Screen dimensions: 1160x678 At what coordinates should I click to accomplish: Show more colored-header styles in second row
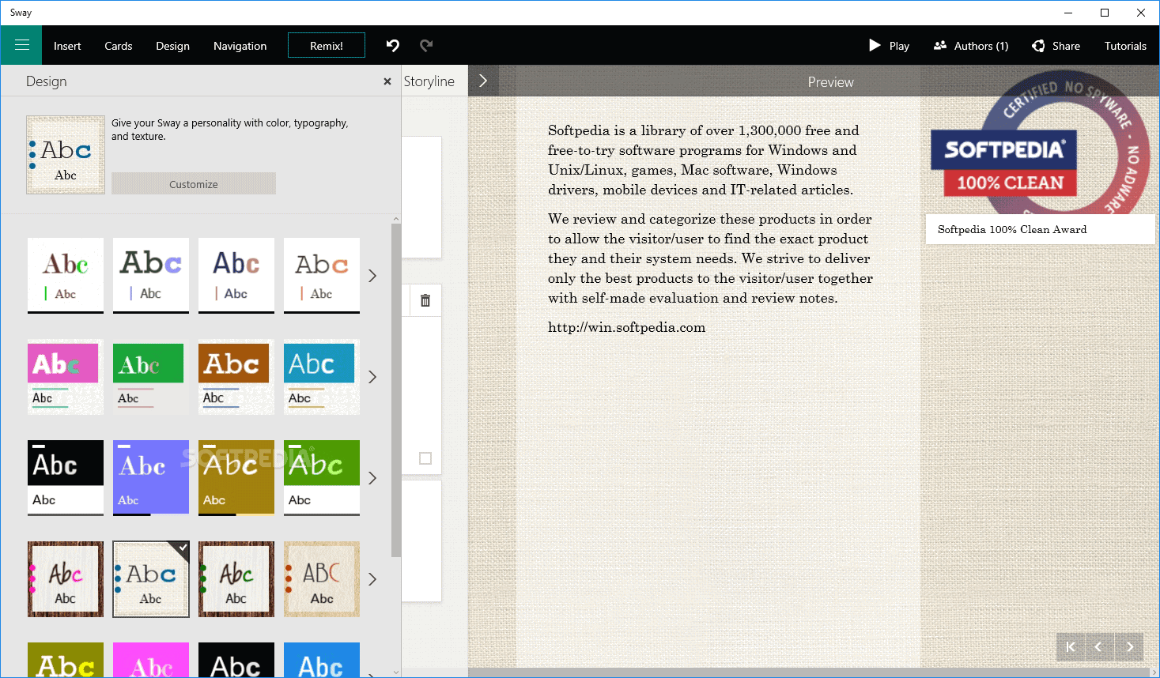click(x=372, y=377)
